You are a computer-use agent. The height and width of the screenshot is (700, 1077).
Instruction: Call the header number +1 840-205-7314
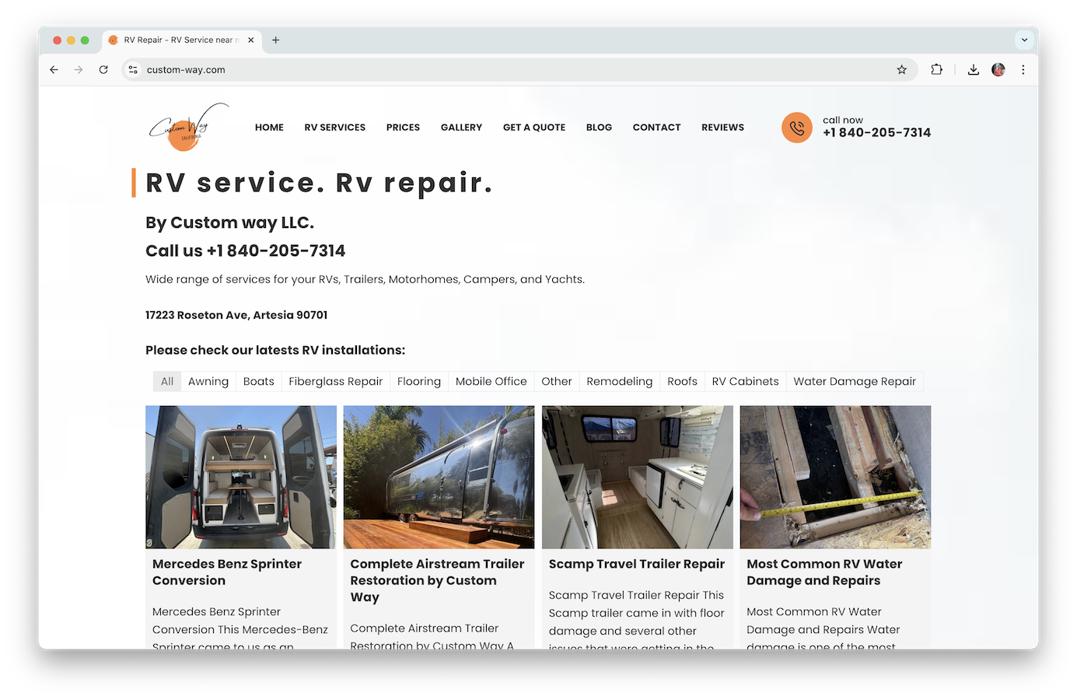(876, 133)
